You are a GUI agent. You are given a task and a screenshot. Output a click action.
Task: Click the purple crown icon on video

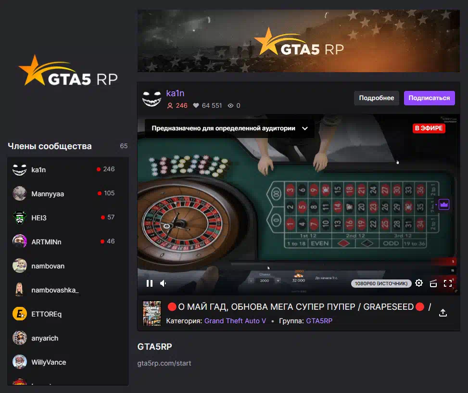444,204
